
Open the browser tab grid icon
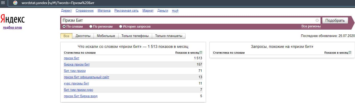(3, 3)
